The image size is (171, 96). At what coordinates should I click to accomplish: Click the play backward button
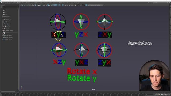pos(161,94)
